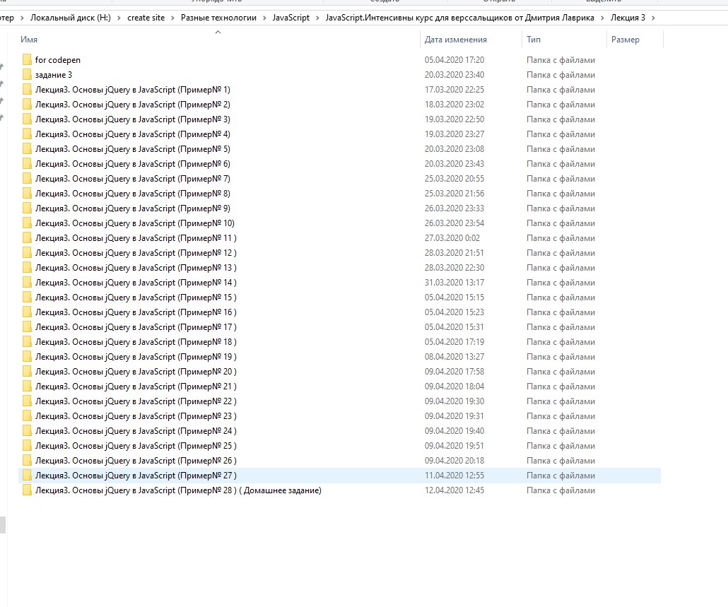Select the folder icon for Пример№ 17
Viewport: 728px width, 607px height.
click(x=27, y=327)
